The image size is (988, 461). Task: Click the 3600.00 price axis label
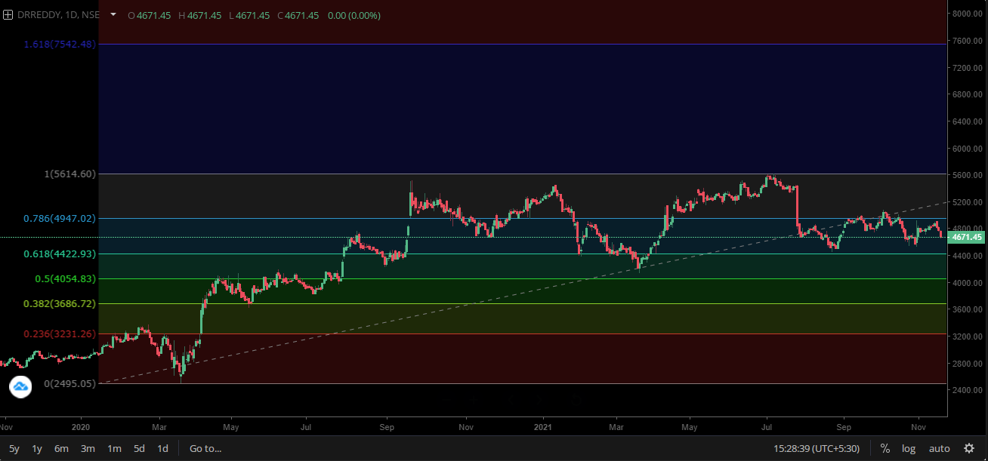[x=967, y=309]
